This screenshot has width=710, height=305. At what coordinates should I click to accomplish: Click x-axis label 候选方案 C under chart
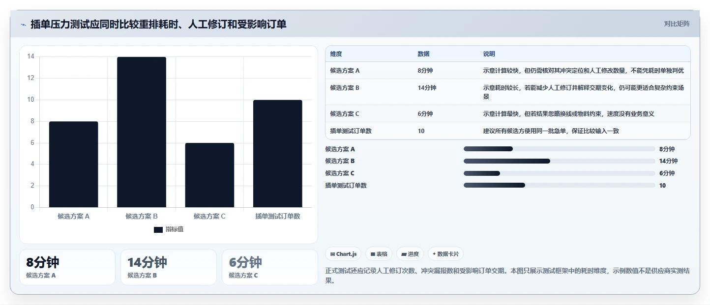209,216
